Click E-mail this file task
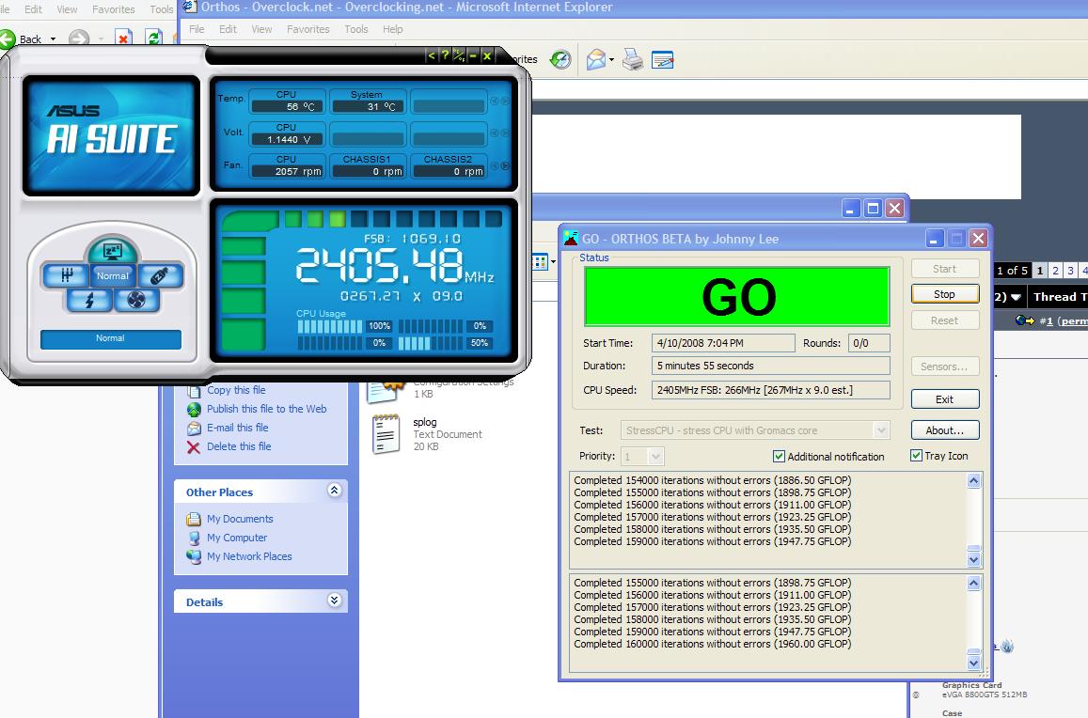The height and width of the screenshot is (718, 1088). tap(237, 428)
